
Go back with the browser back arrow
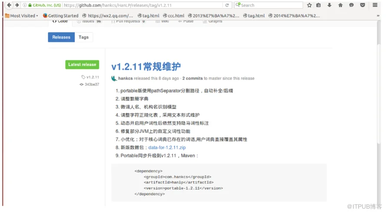[9, 5]
